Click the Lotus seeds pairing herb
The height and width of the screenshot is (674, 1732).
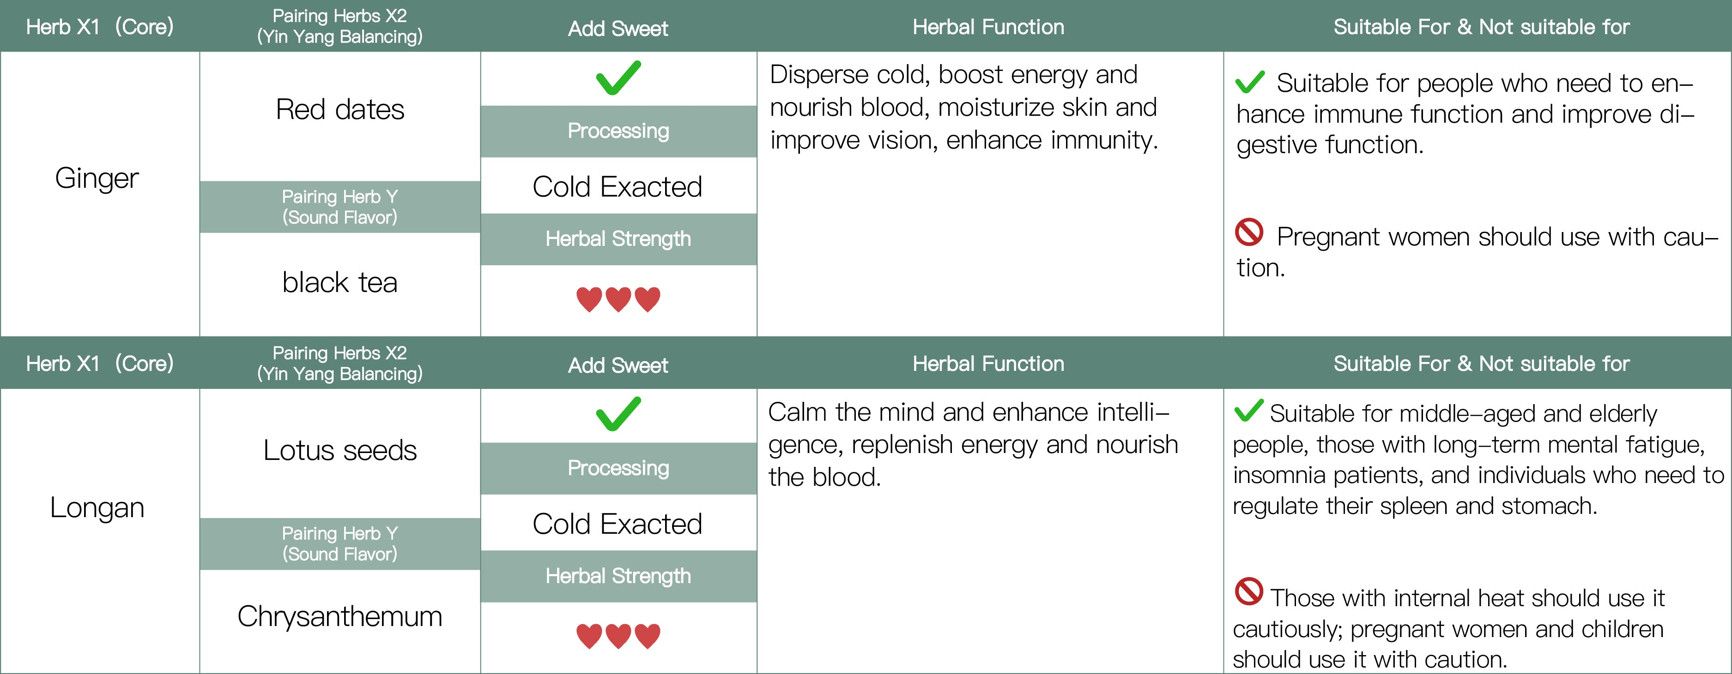[339, 450]
